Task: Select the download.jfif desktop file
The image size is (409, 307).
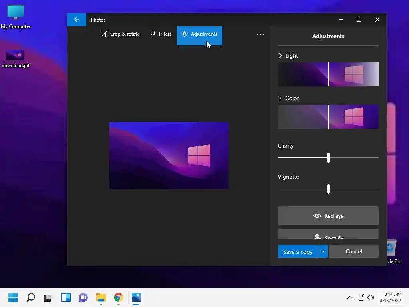Action: tap(16, 59)
